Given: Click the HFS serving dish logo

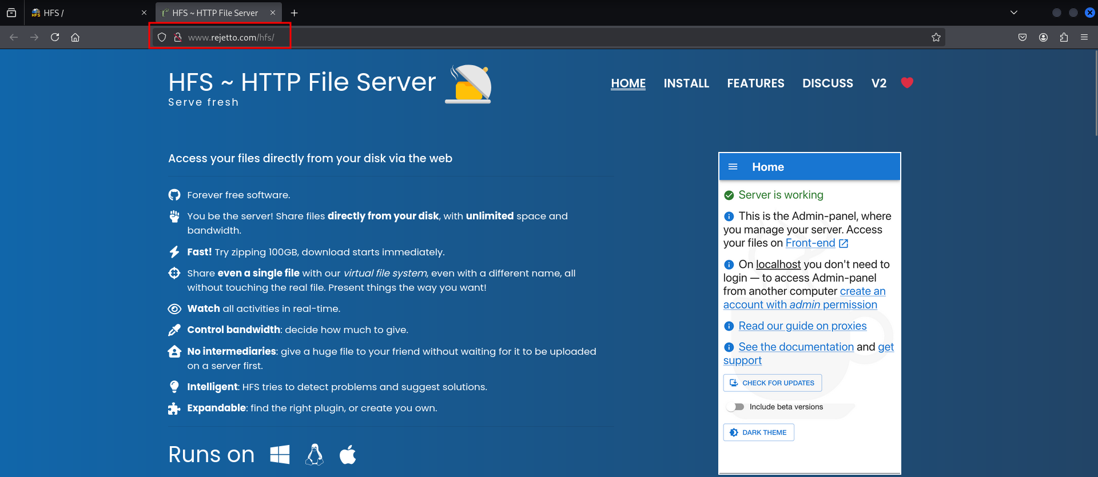Looking at the screenshot, I should [x=468, y=85].
